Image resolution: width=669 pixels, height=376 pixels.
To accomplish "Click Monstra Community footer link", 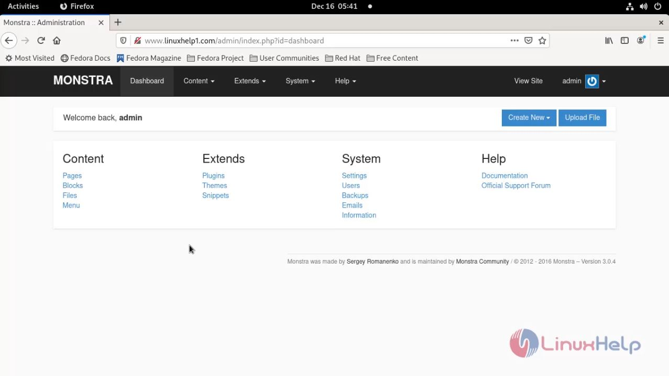I will (482, 261).
